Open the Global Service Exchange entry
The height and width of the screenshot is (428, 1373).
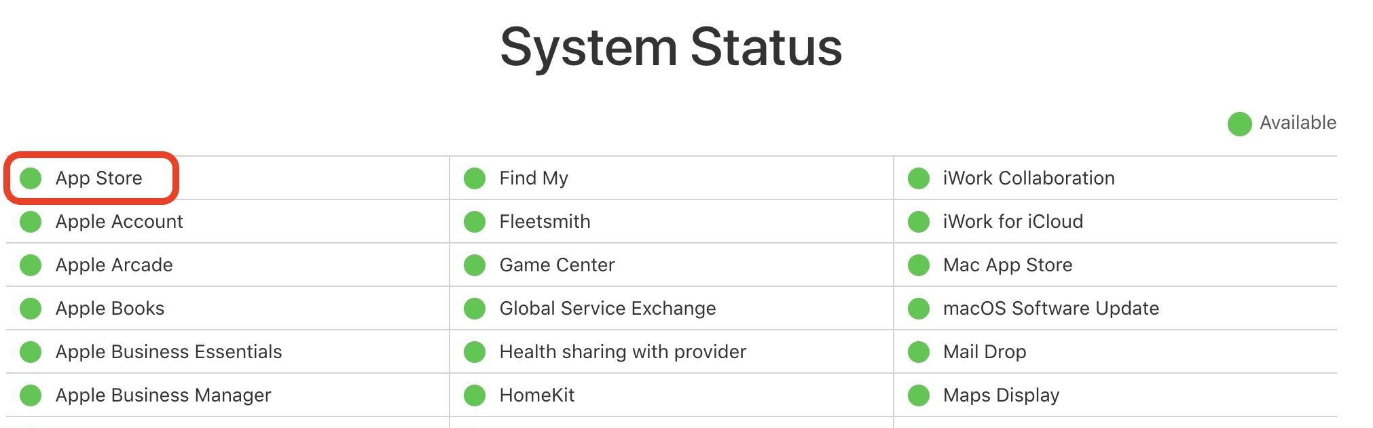pos(608,309)
